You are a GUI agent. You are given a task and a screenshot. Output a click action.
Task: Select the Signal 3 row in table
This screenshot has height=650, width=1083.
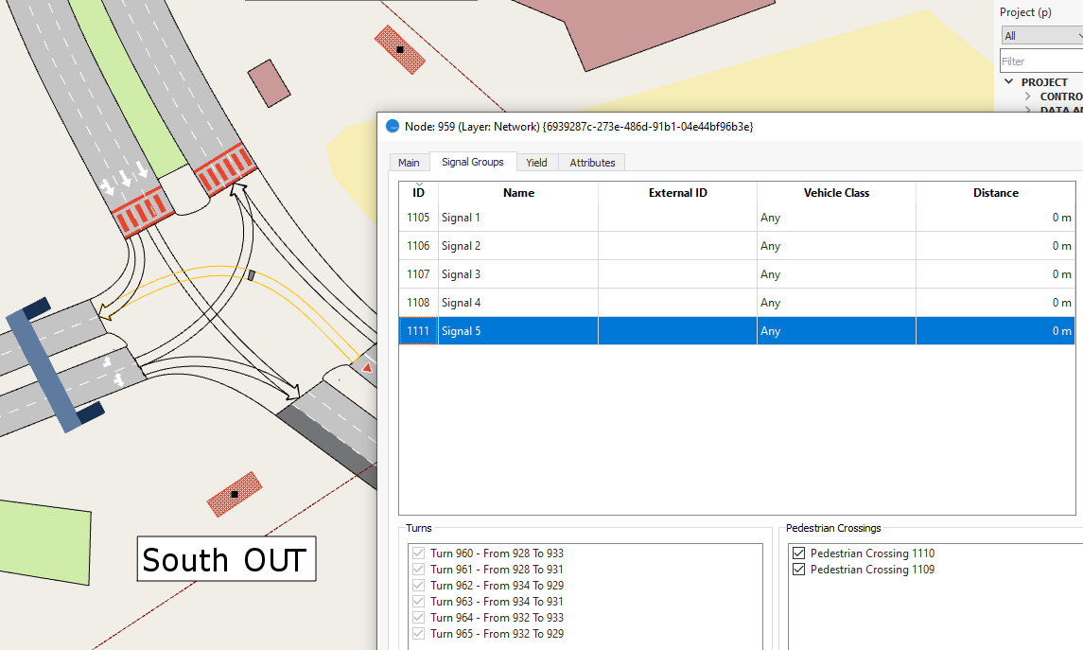(518, 274)
